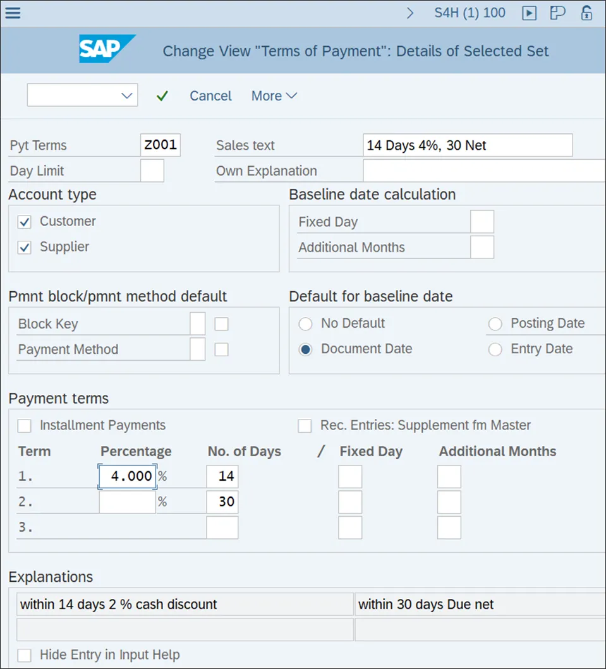Uncheck the Supplier account type checkbox
This screenshot has height=669, width=606.
(x=25, y=248)
